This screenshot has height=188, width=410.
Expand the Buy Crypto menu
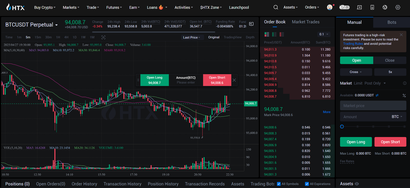coord(45,7)
